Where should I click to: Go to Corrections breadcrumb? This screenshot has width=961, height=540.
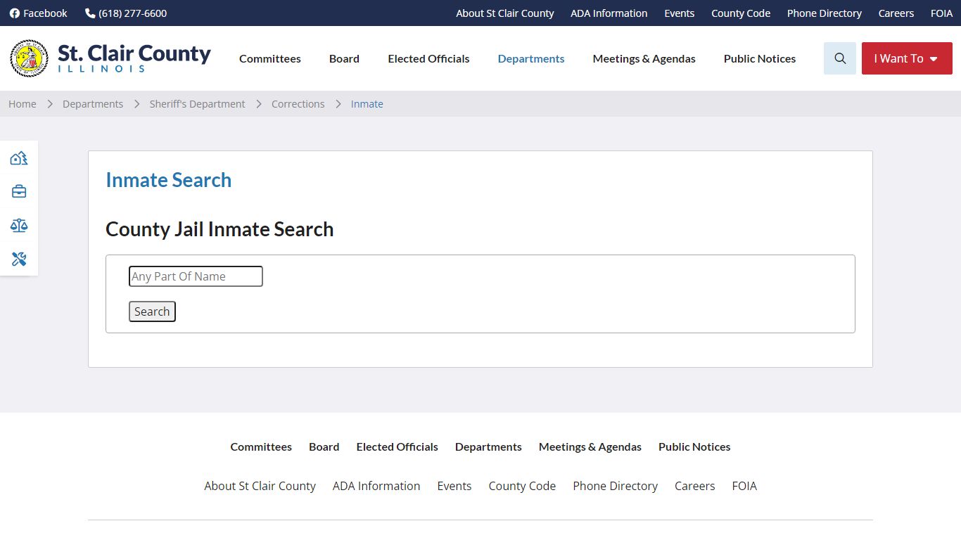coord(298,104)
